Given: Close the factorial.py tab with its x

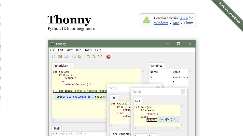Looking at the screenshot, I should point(70,66).
